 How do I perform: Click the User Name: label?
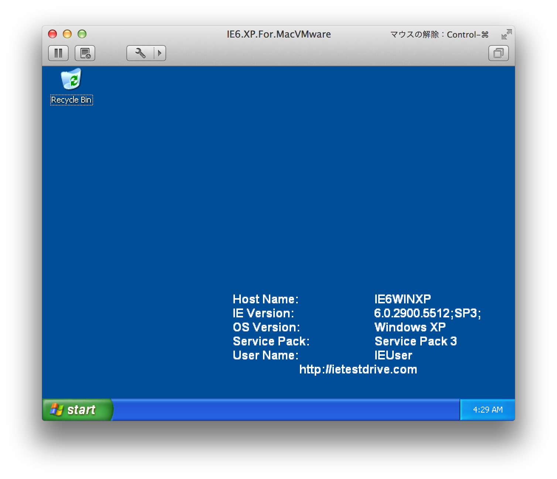[266, 355]
